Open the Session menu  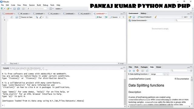[32, 5]
